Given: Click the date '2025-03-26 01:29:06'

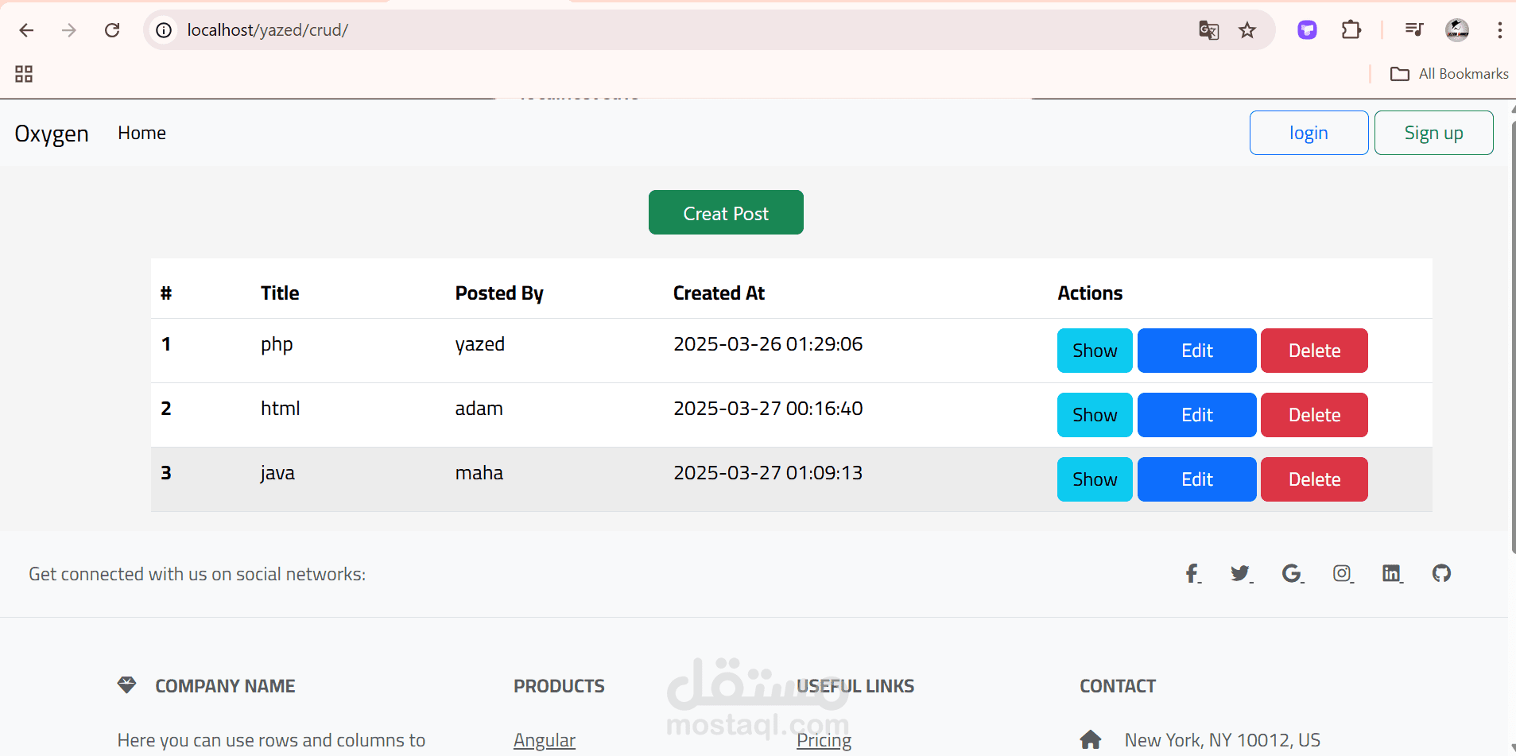Looking at the screenshot, I should 768,344.
